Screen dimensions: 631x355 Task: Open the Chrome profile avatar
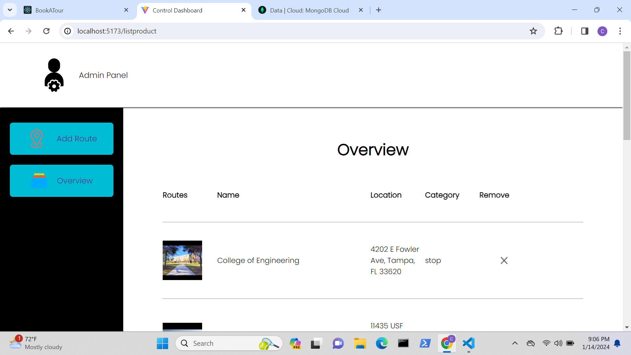coord(602,31)
